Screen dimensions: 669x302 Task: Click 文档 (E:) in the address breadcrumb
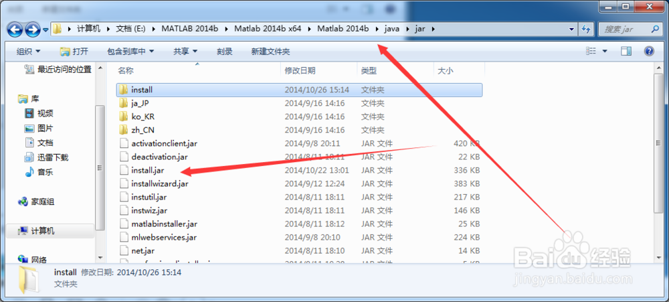(131, 29)
